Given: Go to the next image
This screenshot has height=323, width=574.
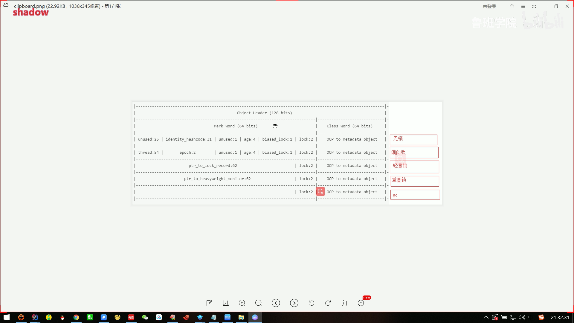Looking at the screenshot, I should point(294,303).
